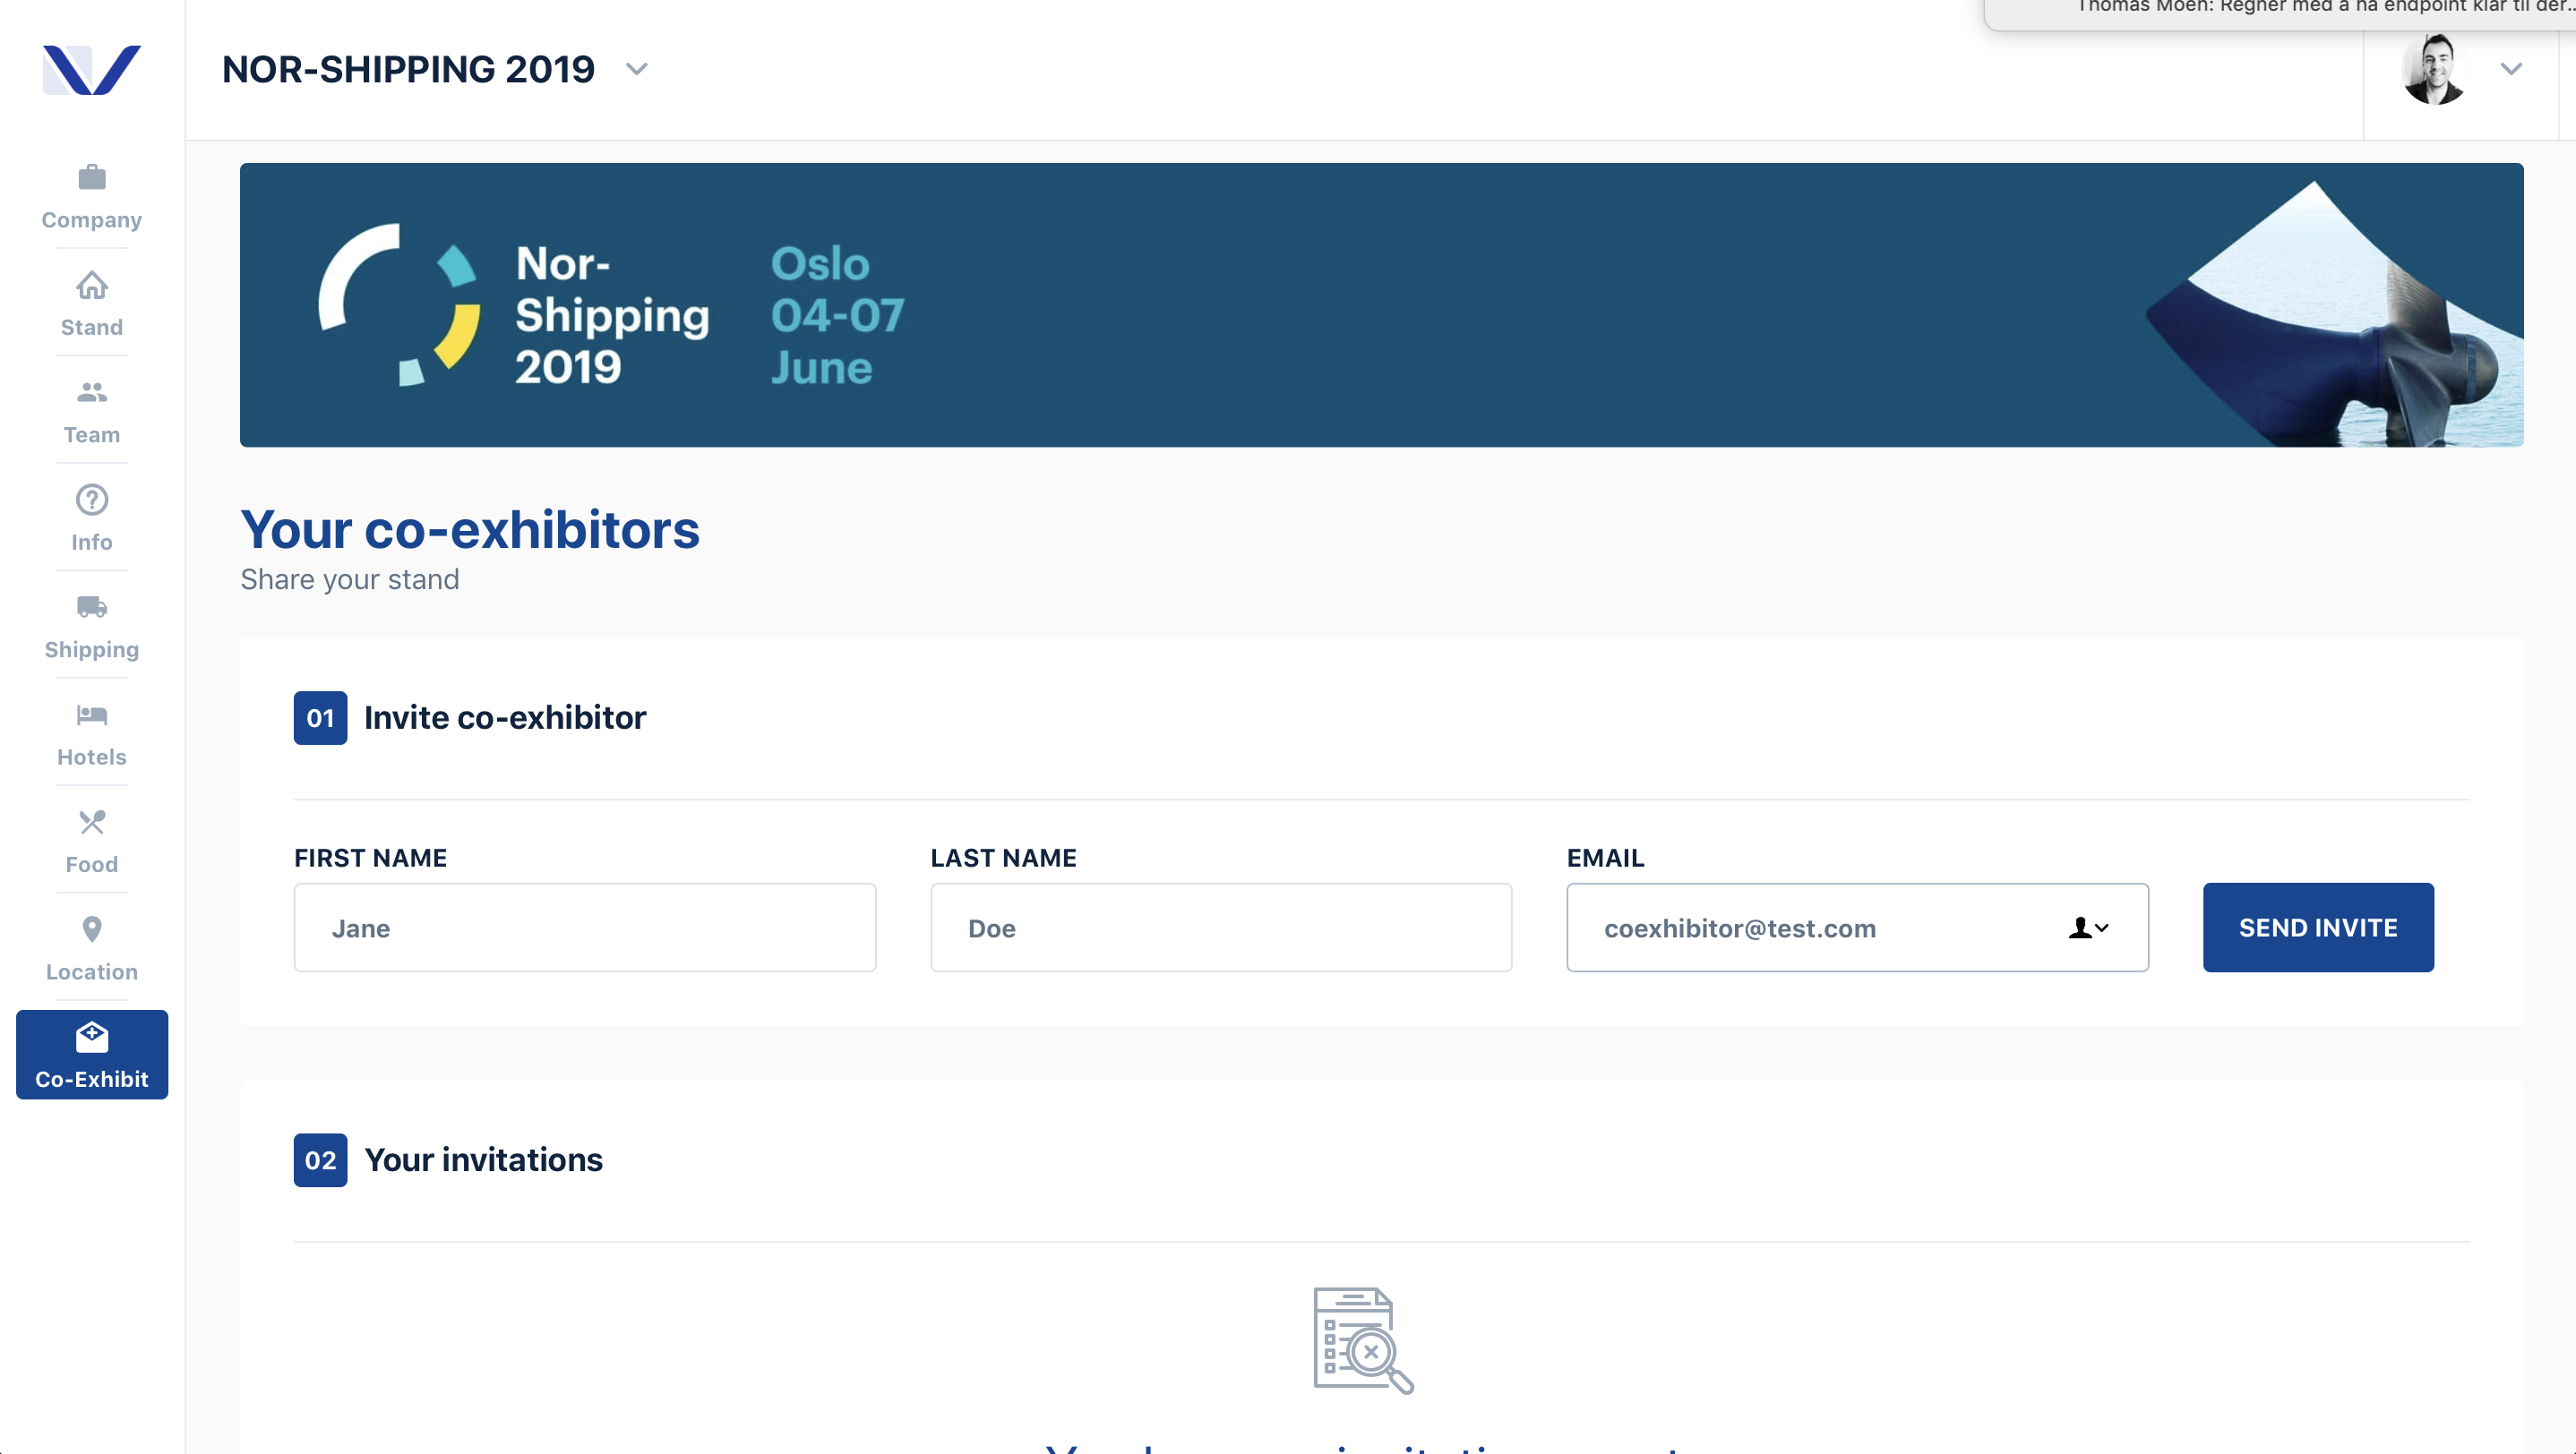Image resolution: width=2576 pixels, height=1454 pixels.
Task: Click the empty invitations search illustration
Action: 1363,1340
